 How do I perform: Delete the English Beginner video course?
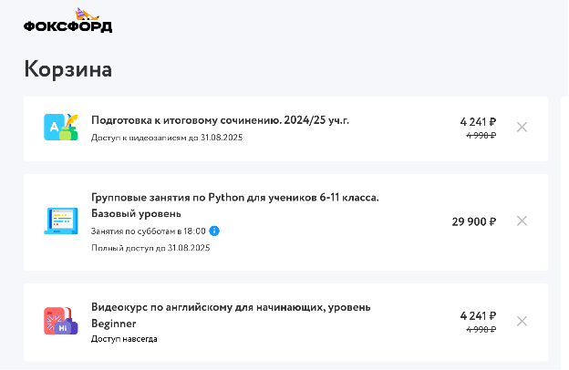point(522,321)
